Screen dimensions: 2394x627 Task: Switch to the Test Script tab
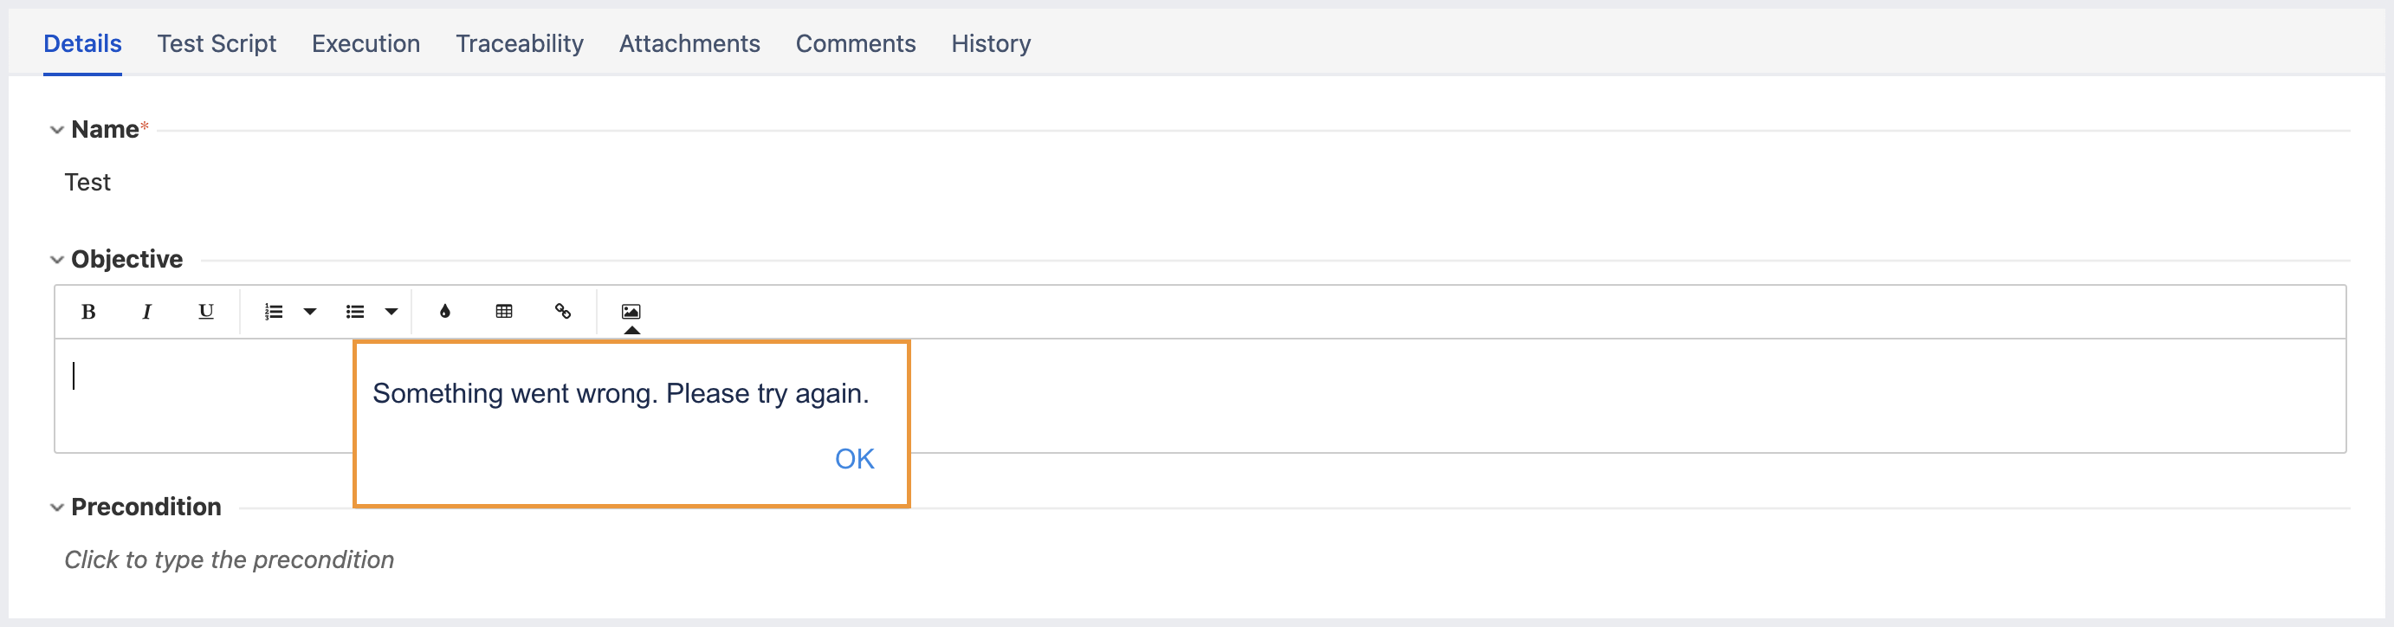point(217,43)
